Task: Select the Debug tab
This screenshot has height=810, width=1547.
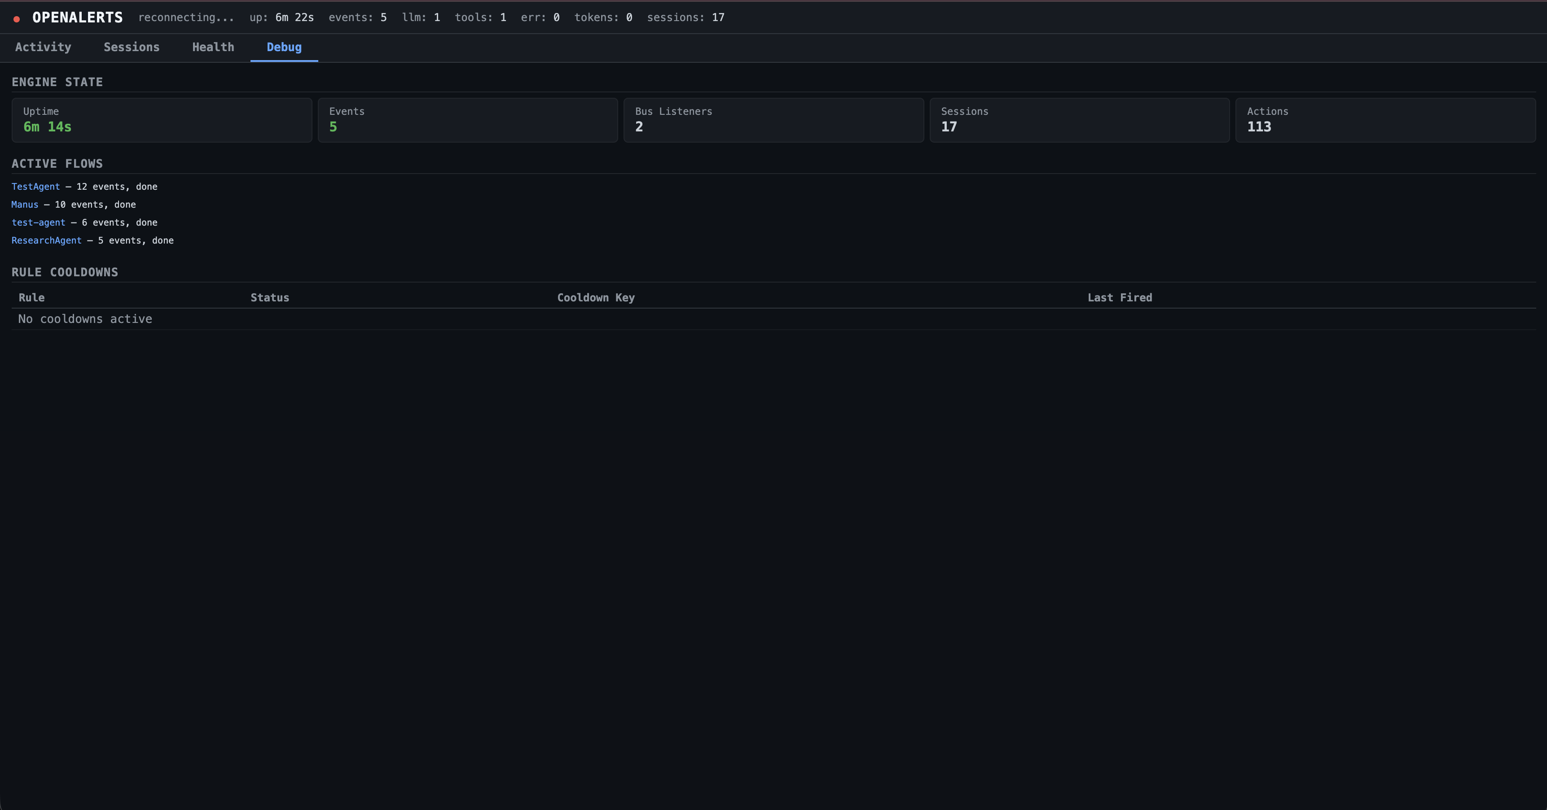Action: click(x=284, y=47)
